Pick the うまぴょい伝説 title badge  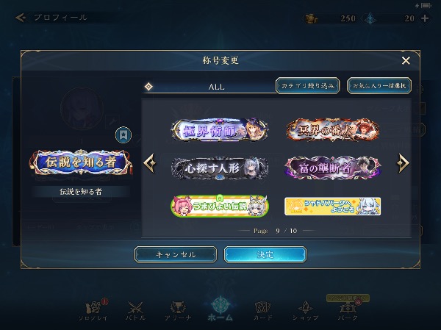[220, 206]
